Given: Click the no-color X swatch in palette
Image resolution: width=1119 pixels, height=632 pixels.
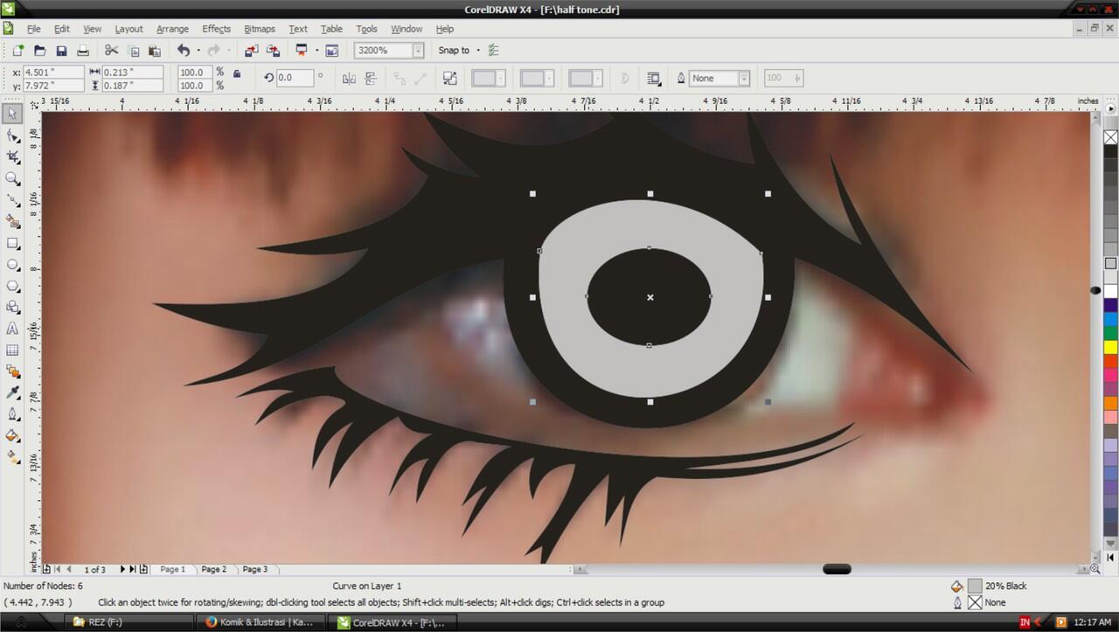Looking at the screenshot, I should click(x=1110, y=137).
